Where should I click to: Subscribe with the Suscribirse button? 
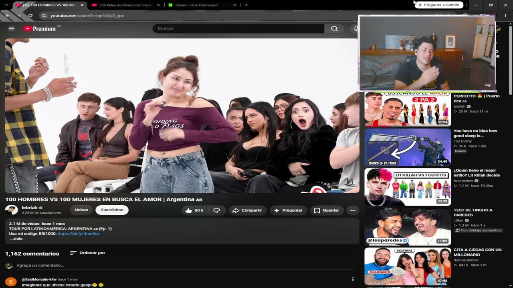click(112, 210)
